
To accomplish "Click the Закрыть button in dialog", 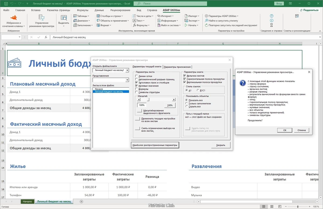I will [221, 145].
